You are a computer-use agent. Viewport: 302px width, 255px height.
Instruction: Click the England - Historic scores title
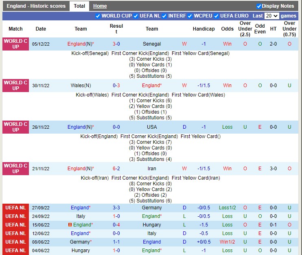(x=36, y=6)
